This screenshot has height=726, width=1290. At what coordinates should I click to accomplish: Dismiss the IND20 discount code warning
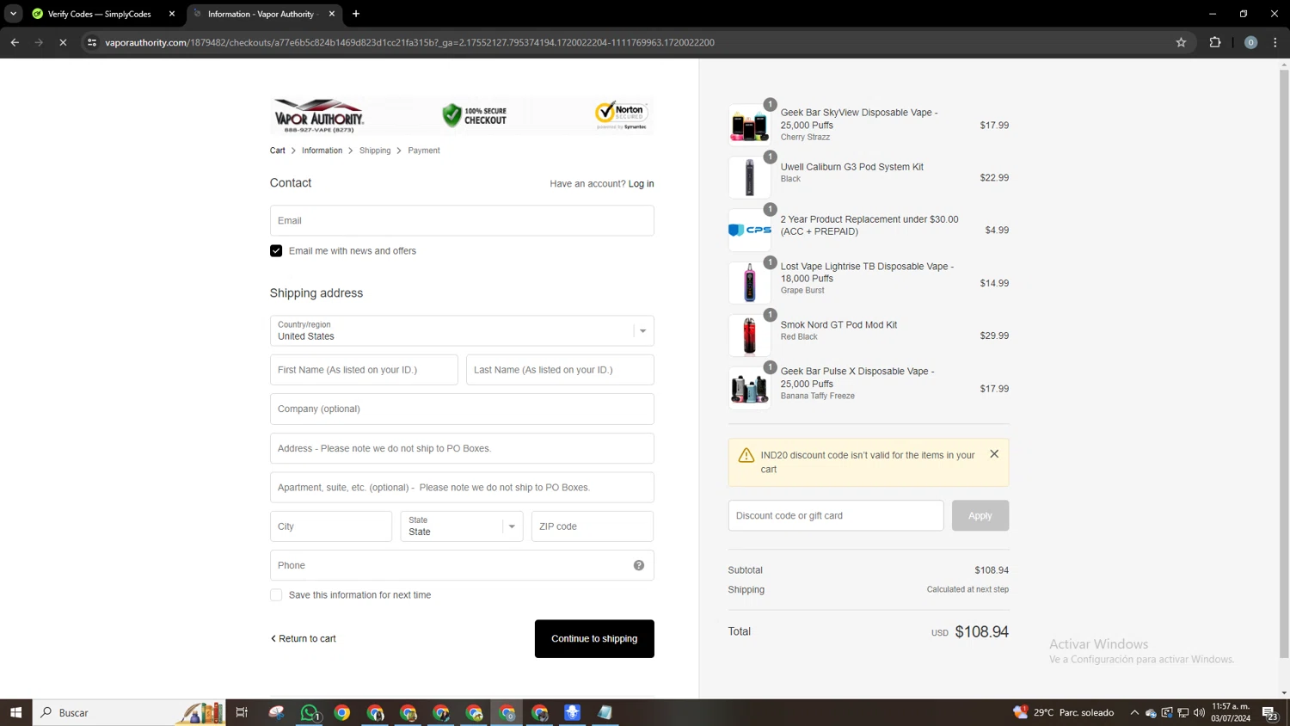[994, 454]
